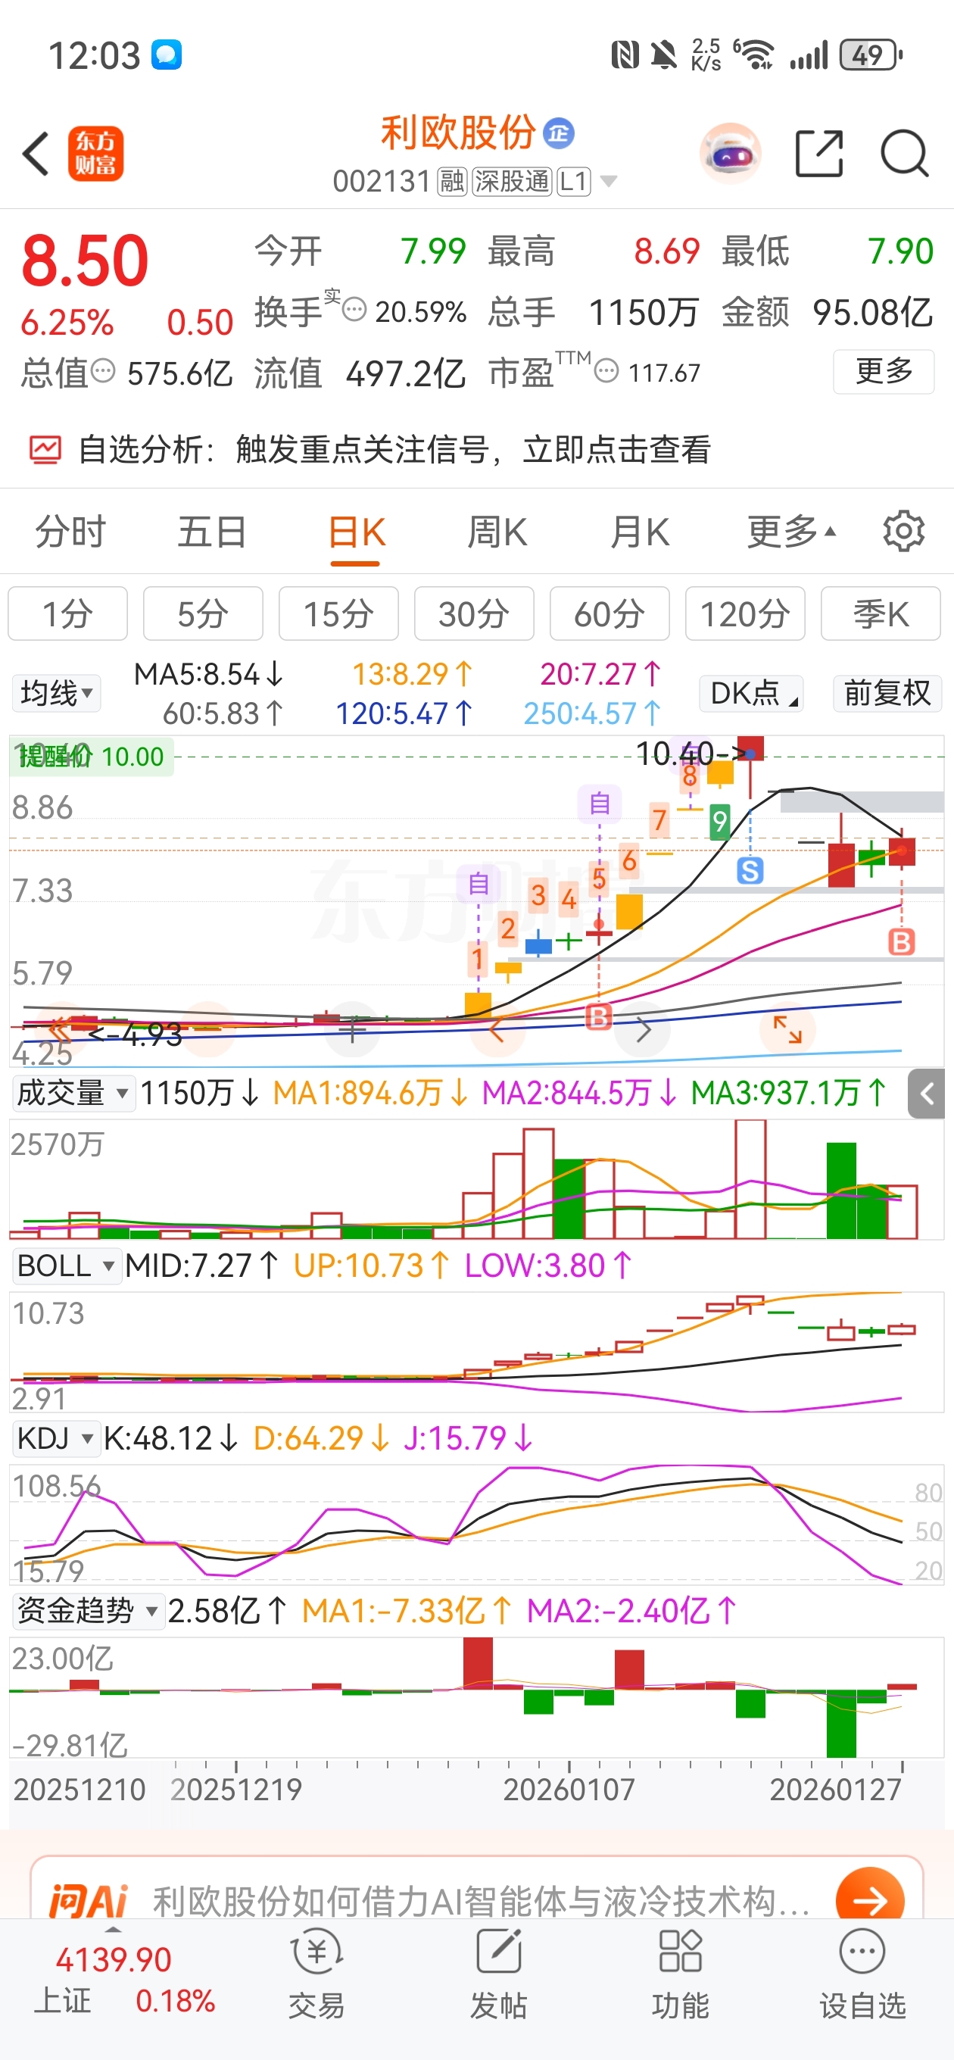Screen dimensions: 954x2060
Task: Tap the AI question text about 利欧股份
Action: point(481,1902)
